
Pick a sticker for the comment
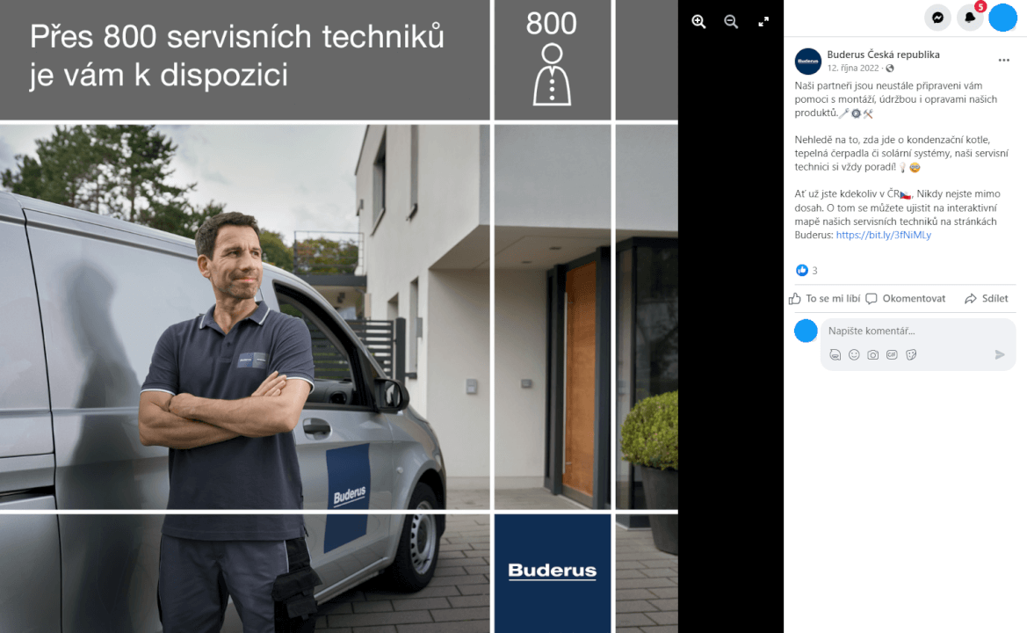(911, 354)
